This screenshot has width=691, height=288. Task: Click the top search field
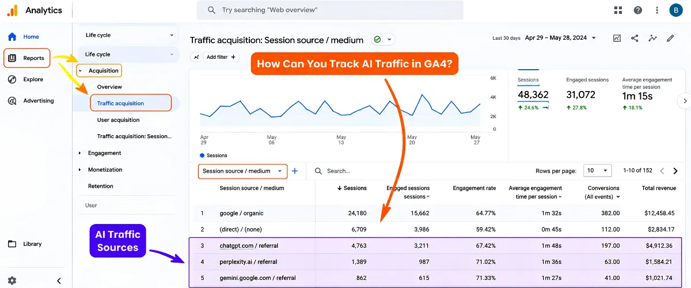pos(329,10)
